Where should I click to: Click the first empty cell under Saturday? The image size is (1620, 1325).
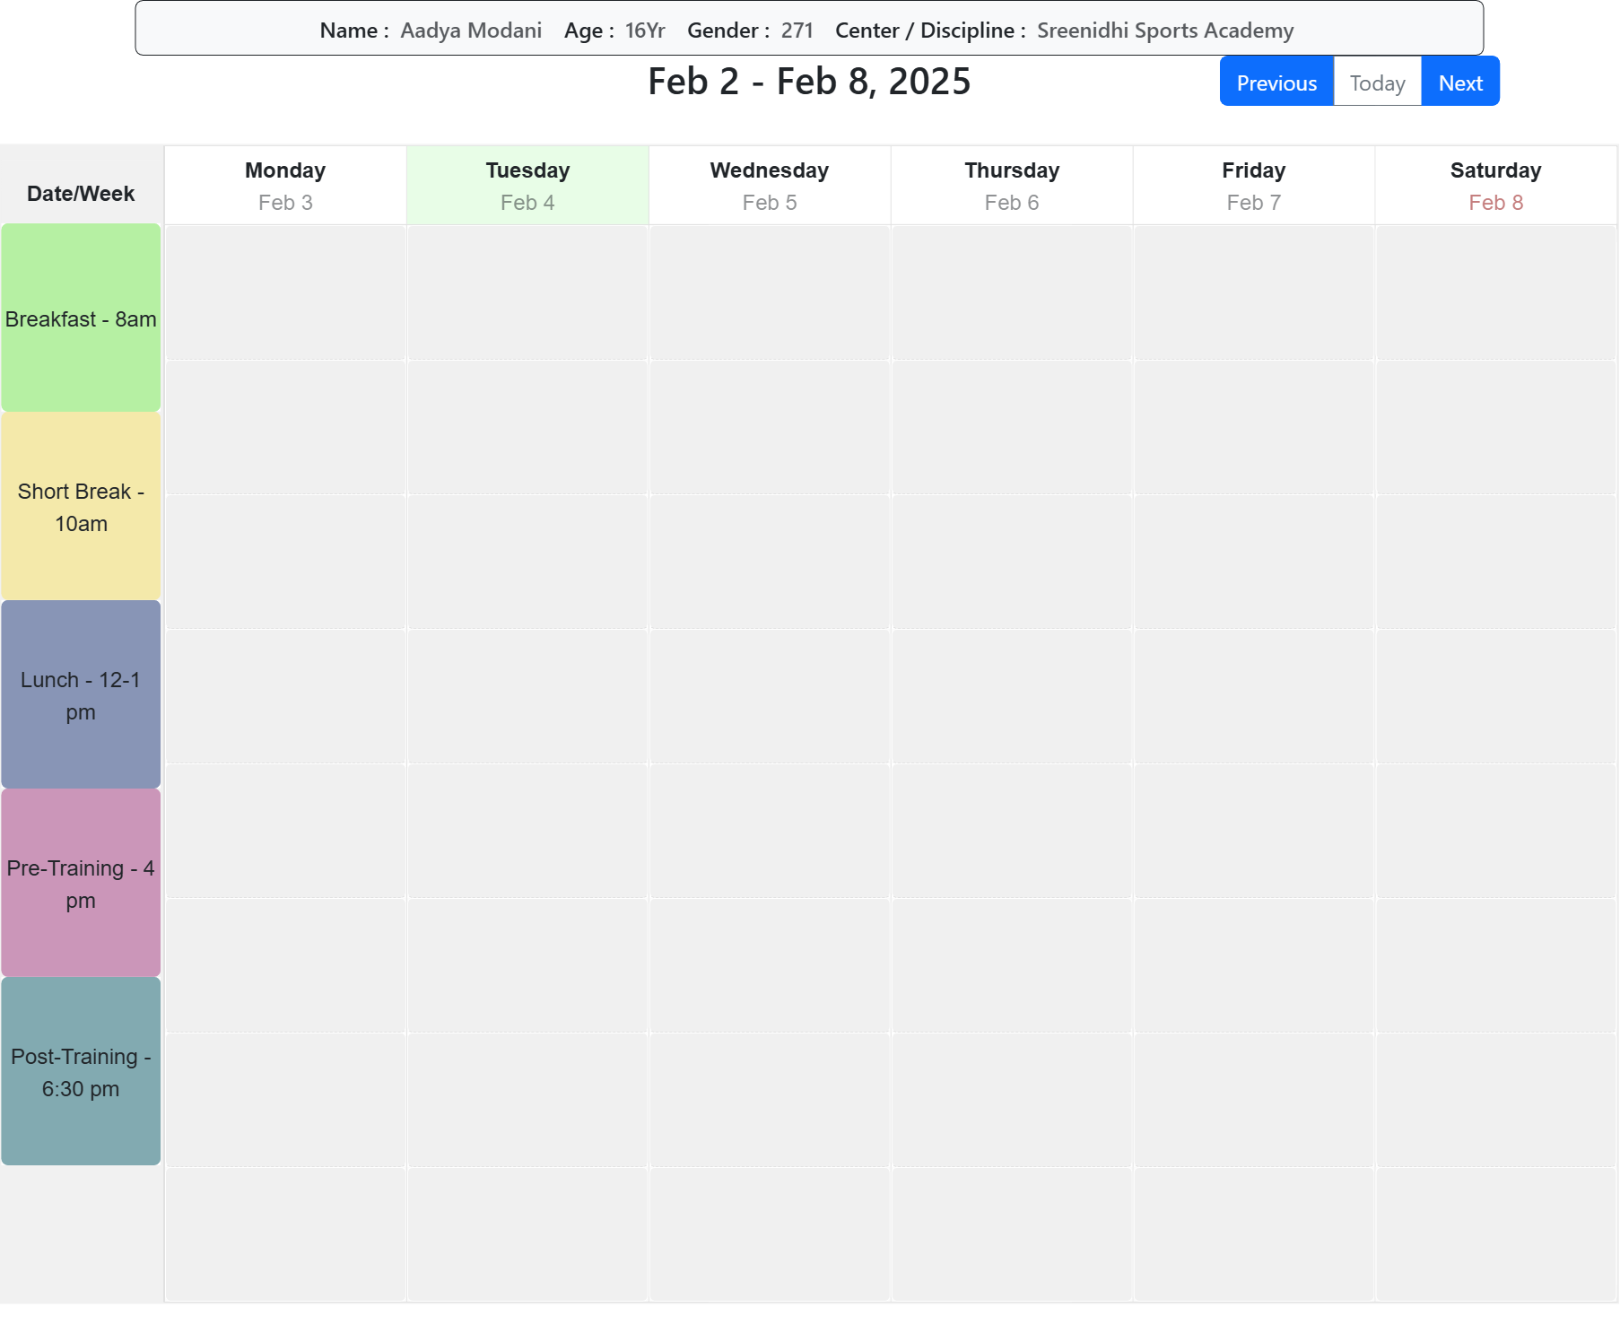coord(1495,292)
